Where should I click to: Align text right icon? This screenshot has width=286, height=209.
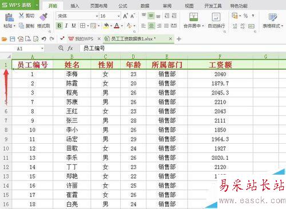point(159,26)
